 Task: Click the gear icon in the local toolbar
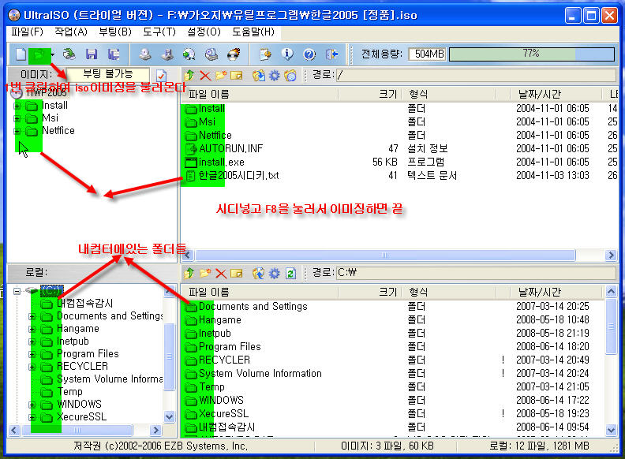coord(275,274)
